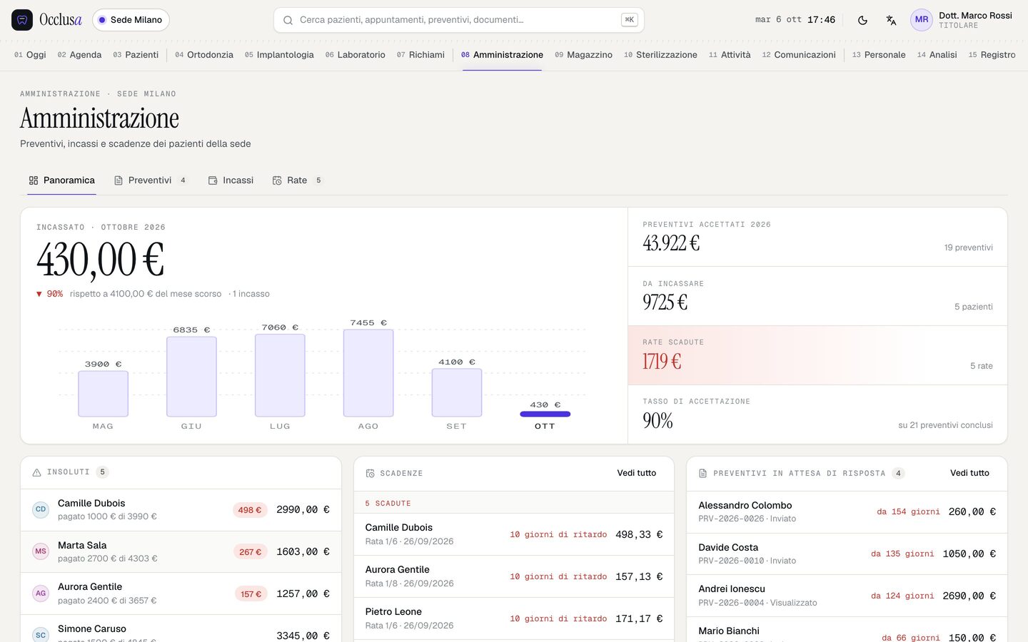This screenshot has width=1028, height=642.
Task: Click Marta Sala MS avatar
Action: tap(41, 551)
